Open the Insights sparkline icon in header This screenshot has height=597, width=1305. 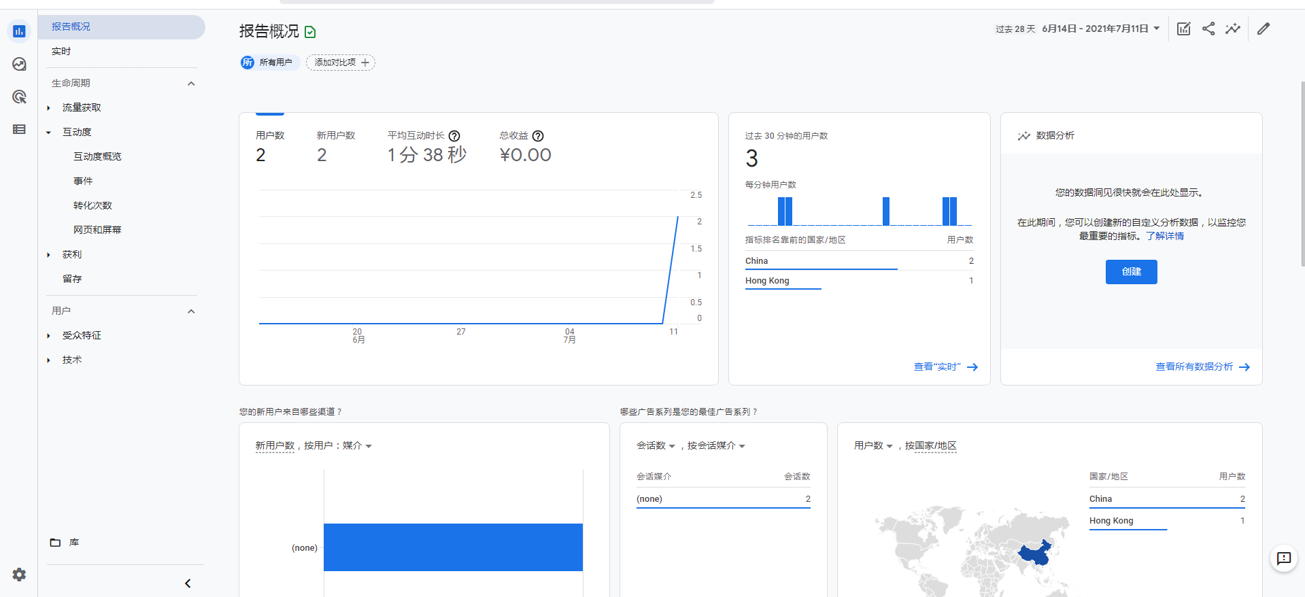coord(1233,29)
